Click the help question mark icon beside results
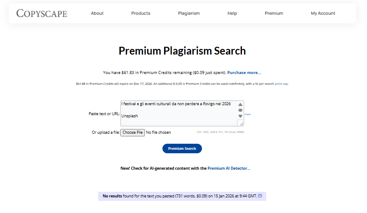Image resolution: width=367 pixels, height=213 pixels. tap(260, 196)
